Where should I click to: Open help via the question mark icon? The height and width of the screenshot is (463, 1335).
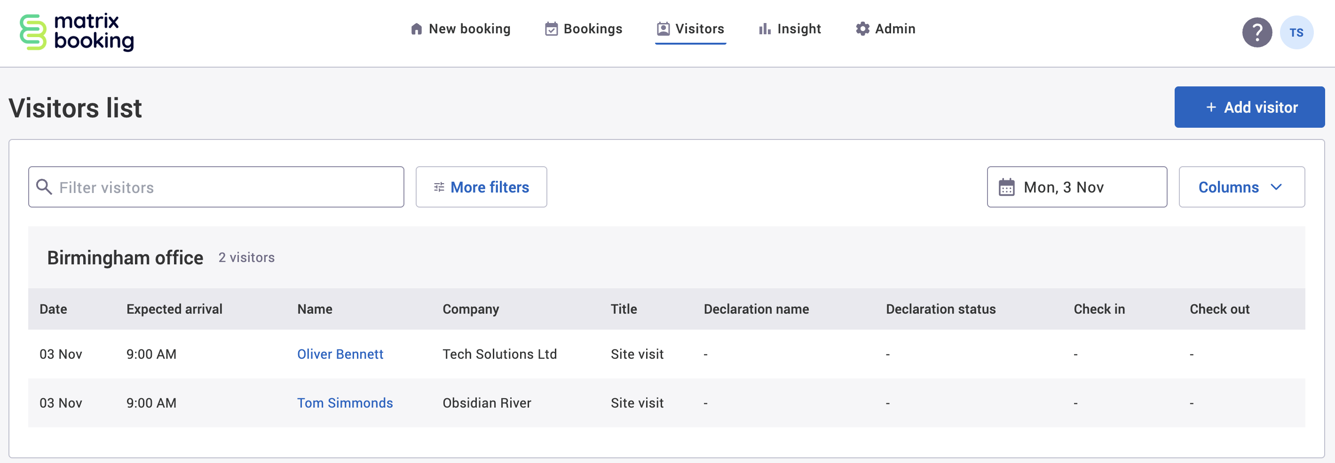1257,32
